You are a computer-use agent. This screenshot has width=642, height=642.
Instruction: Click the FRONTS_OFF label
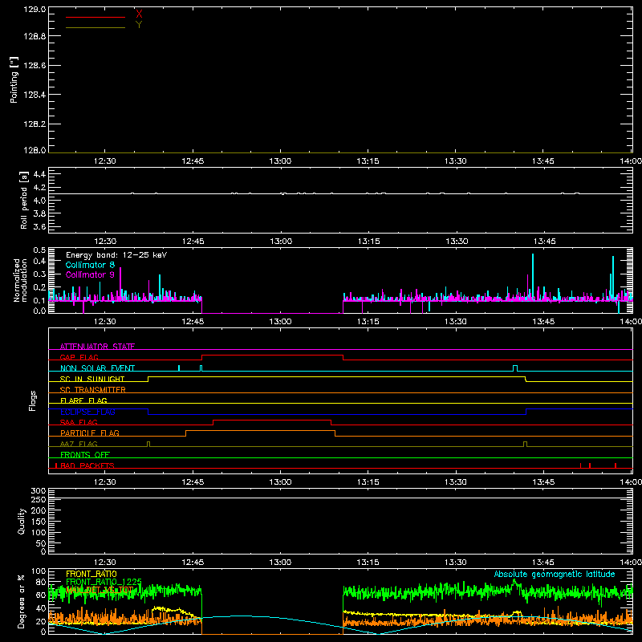pyautogui.click(x=85, y=454)
